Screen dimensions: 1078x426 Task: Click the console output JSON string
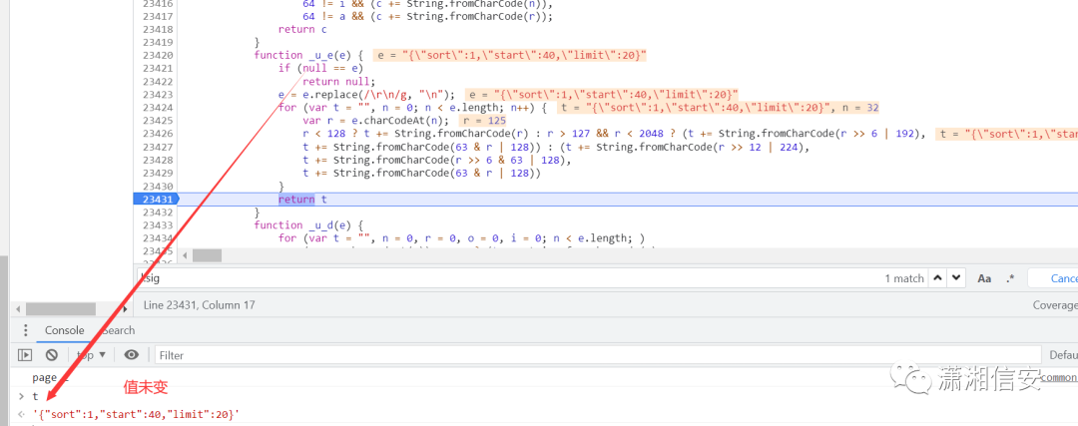tap(137, 414)
